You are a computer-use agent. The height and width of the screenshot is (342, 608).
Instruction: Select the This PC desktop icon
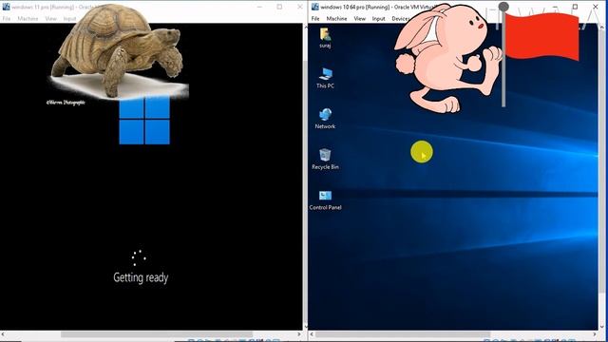pyautogui.click(x=325, y=78)
